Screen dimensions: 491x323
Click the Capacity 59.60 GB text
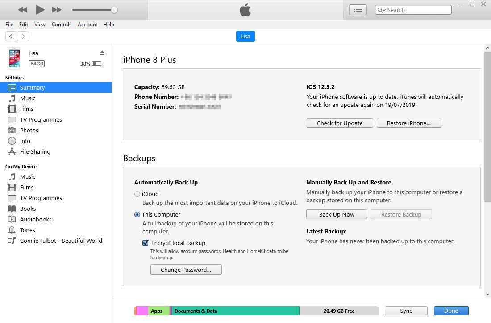pos(159,87)
